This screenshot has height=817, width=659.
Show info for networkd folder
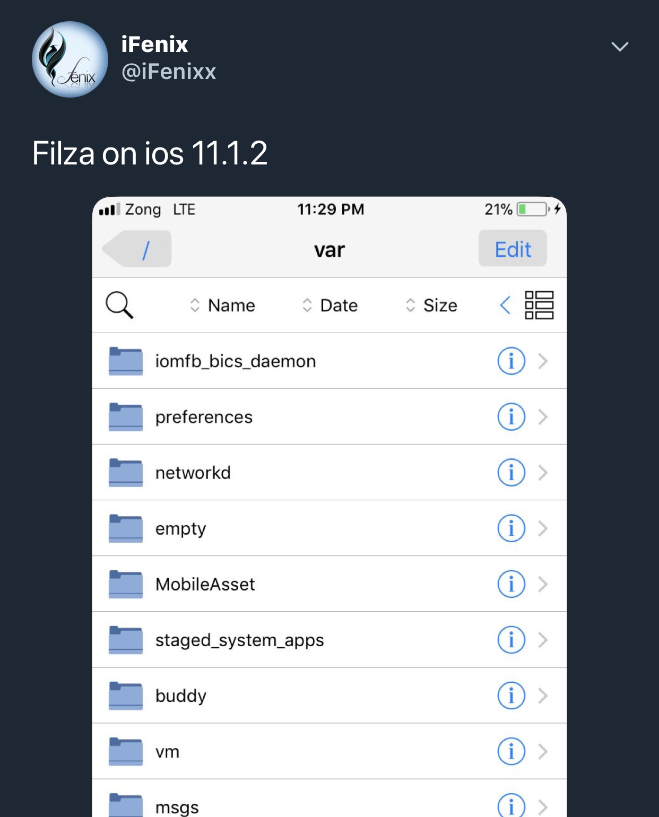(x=511, y=473)
